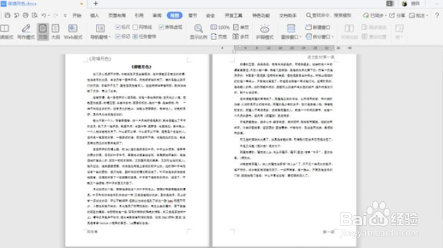
Task: Expand Split Window dropdown arrow
Action: click(332, 37)
